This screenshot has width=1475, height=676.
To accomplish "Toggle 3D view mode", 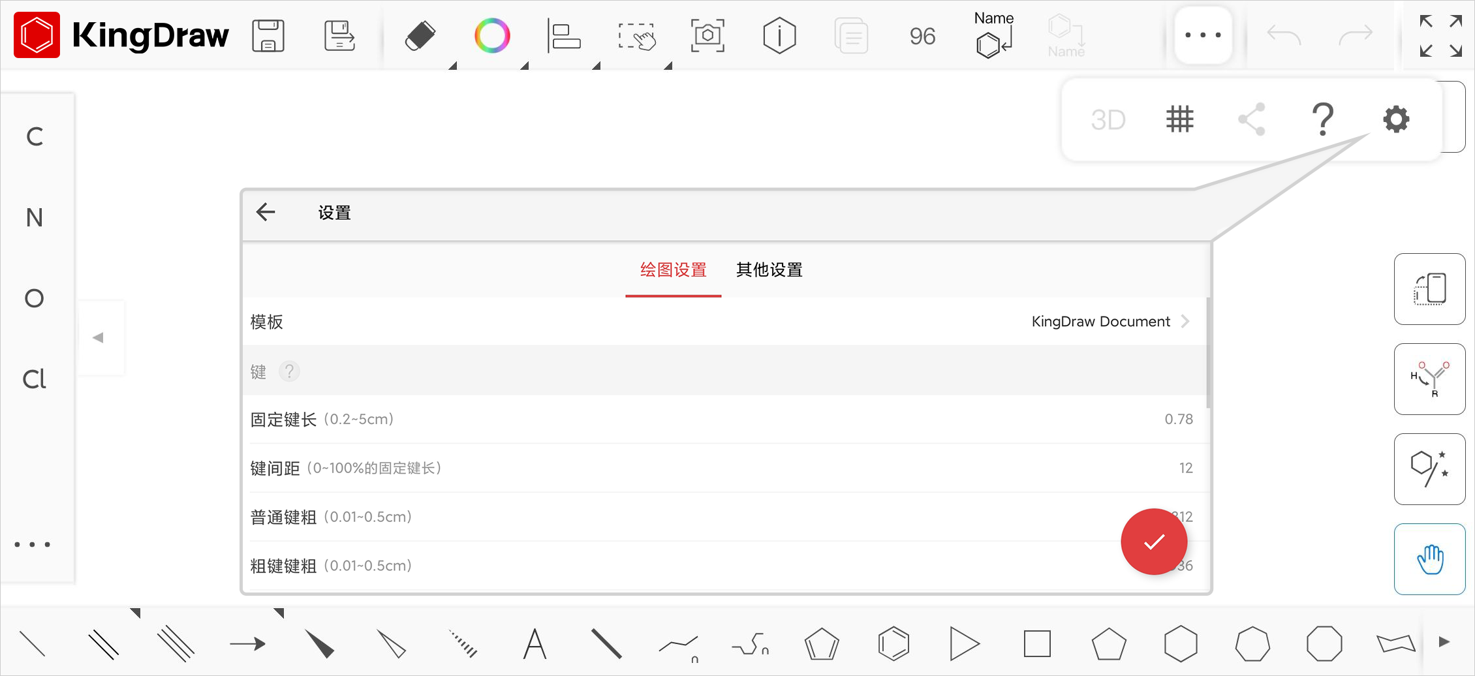I will 1108,119.
